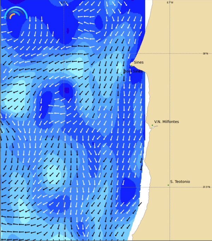Screen dimensions: 212x241
Task: Click the intersection of 9.2°W and 37.5°N gridlines
Action: click(64, 187)
